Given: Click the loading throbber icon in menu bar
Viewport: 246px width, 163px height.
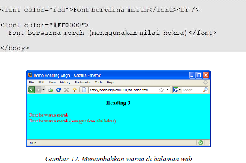Looking at the screenshot, I should [x=205, y=82].
